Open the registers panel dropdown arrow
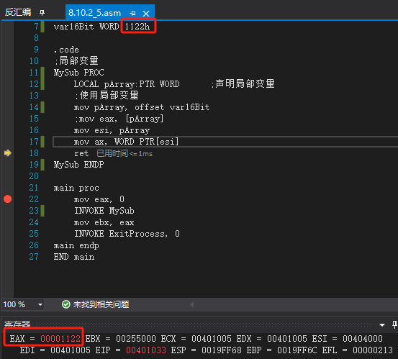The width and height of the screenshot is (398, 359). point(382,324)
